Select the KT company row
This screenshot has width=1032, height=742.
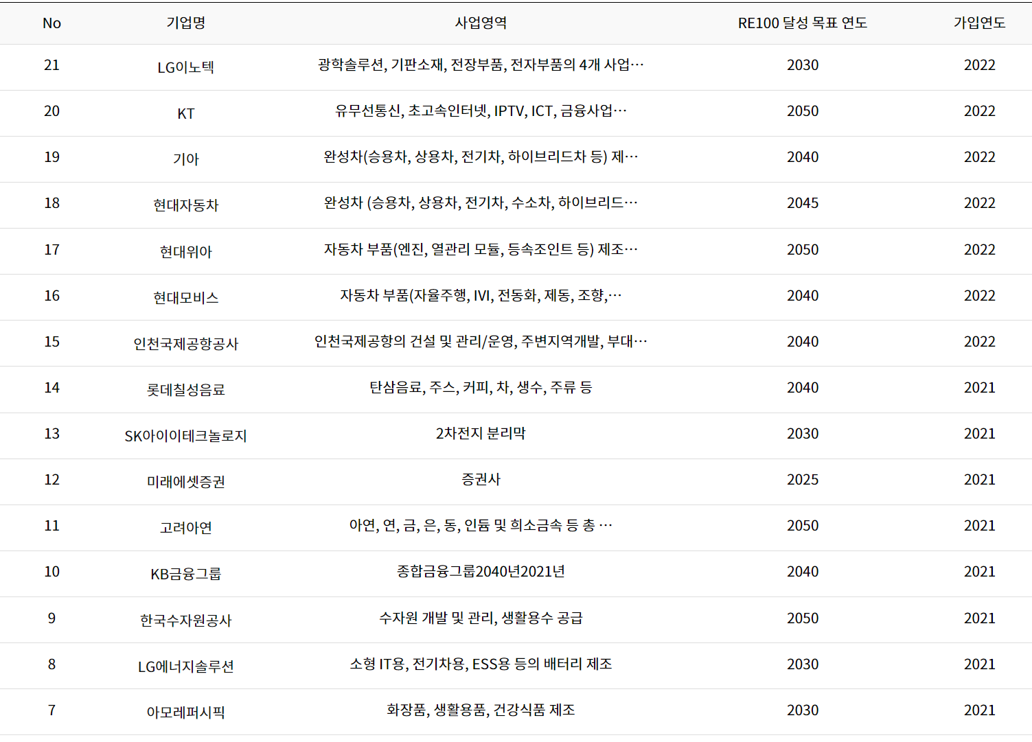[x=516, y=113]
